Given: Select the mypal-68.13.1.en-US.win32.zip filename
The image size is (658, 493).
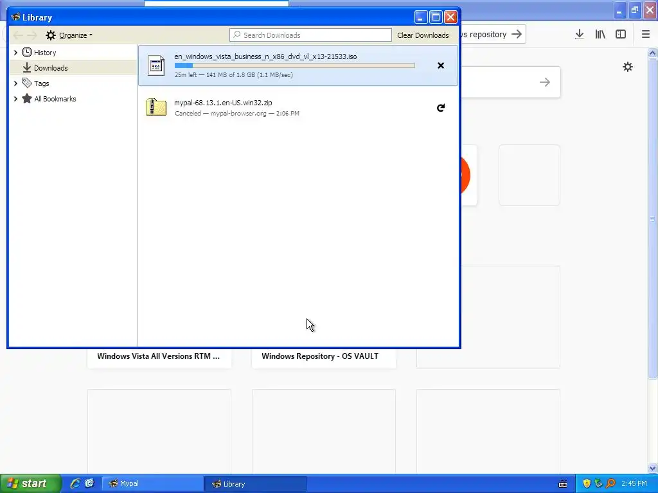Looking at the screenshot, I should 223,103.
